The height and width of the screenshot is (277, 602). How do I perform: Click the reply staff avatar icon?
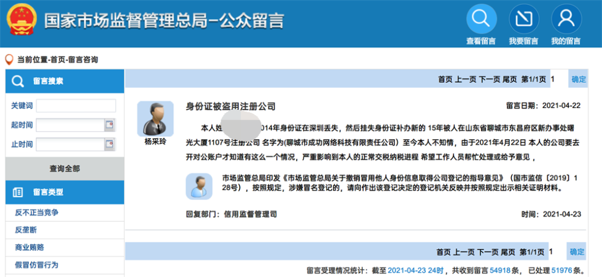click(x=199, y=186)
